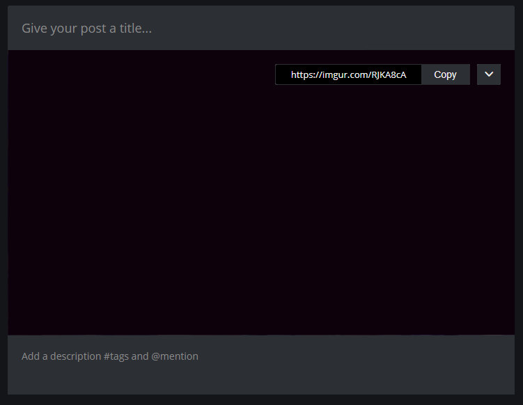
Task: Open the image options down-arrow dropdown
Action: point(489,74)
